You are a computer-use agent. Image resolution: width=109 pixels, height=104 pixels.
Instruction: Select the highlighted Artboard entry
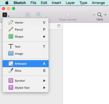[25, 64]
